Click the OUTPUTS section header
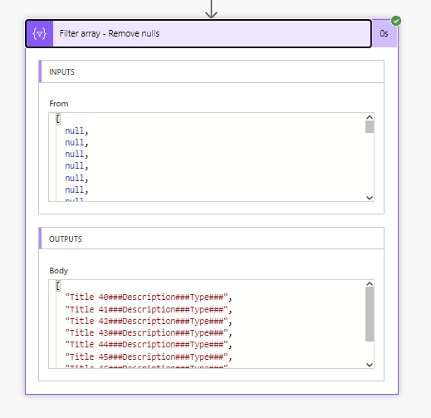 click(212, 239)
